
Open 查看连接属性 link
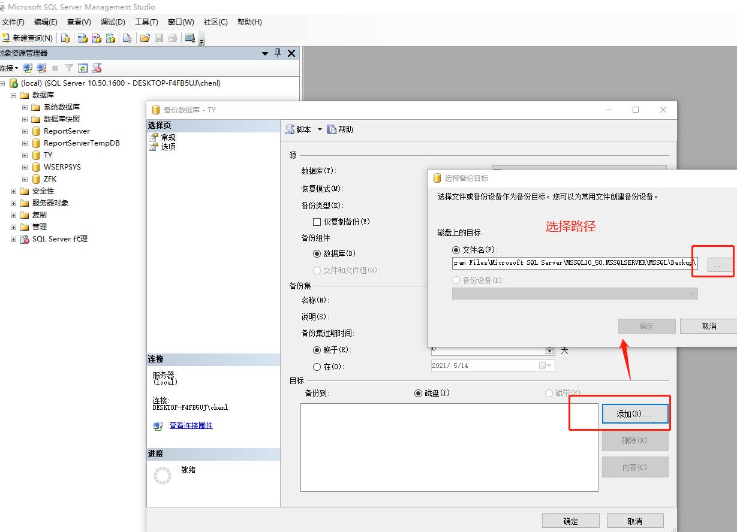tap(189, 425)
